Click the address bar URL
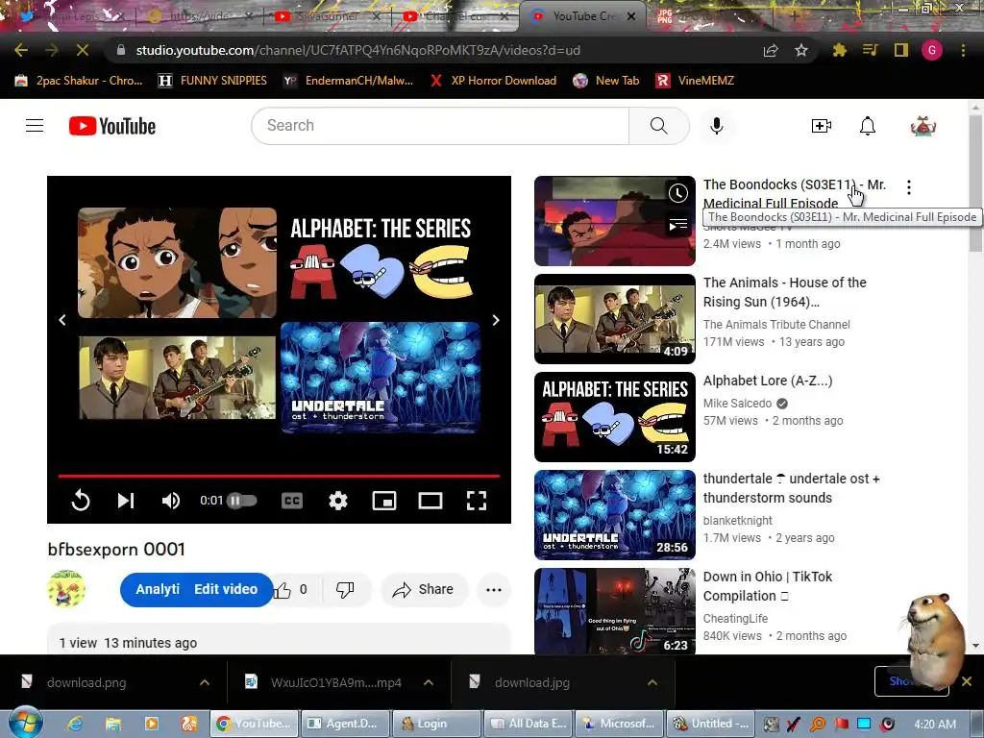The height and width of the screenshot is (738, 984). point(357,50)
